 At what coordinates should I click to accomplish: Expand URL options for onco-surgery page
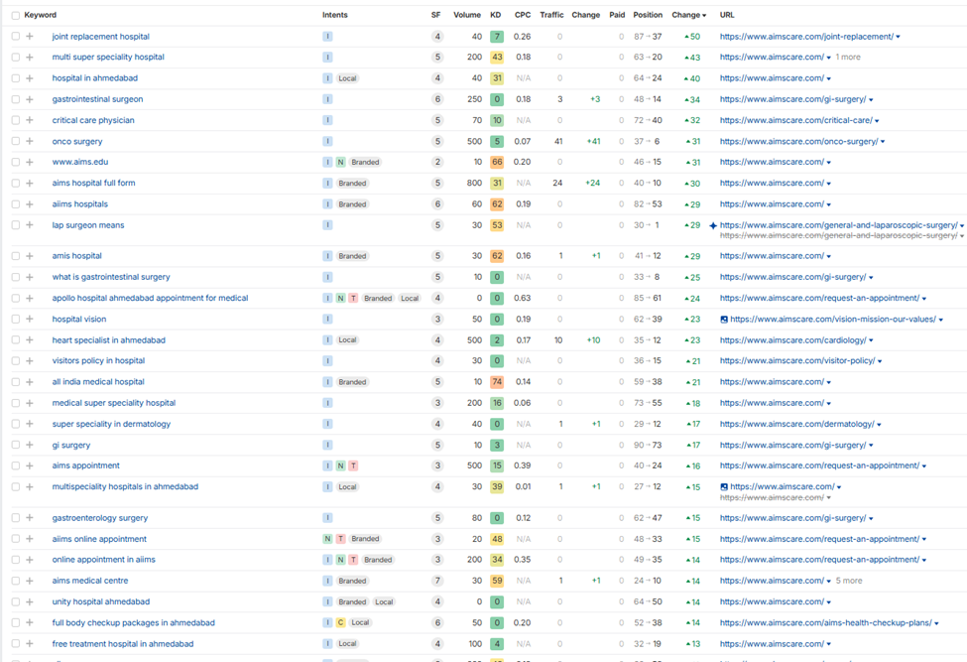(883, 142)
